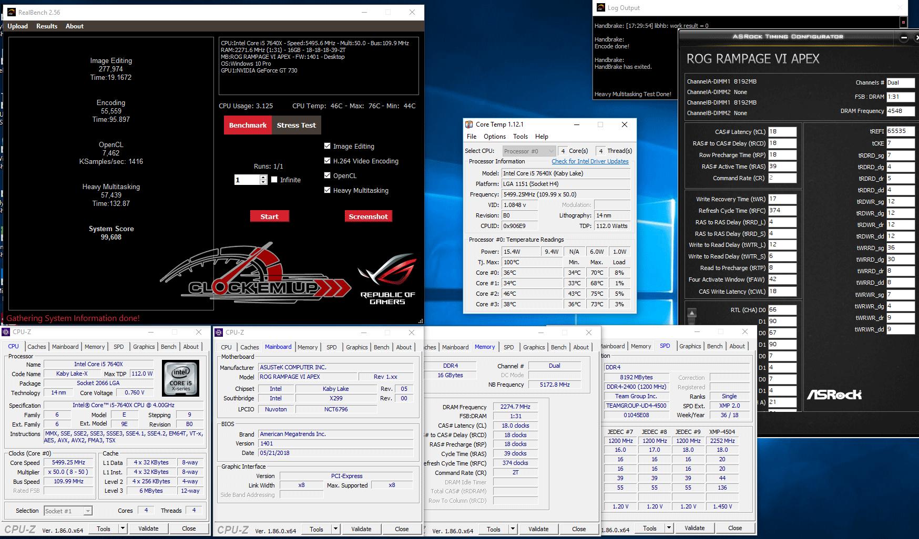Switch to the Stress Test tab
Screen dimensions: 919x539
(x=296, y=126)
